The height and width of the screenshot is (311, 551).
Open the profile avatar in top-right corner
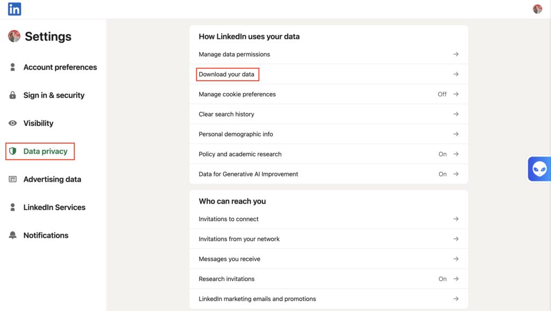[x=538, y=9]
